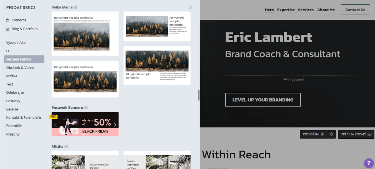Select Obrázek & Video section category

click(20, 68)
